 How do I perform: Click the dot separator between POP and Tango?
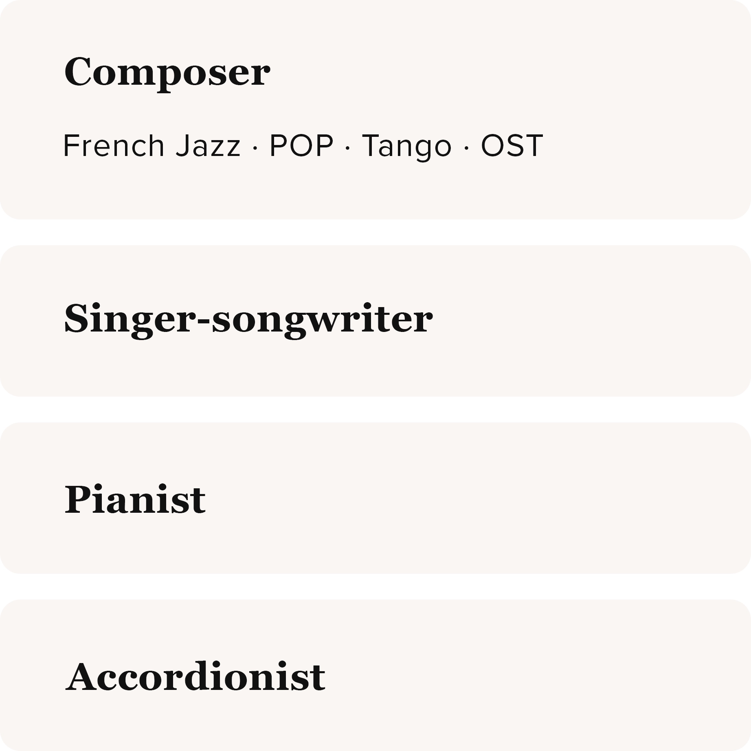pos(347,148)
